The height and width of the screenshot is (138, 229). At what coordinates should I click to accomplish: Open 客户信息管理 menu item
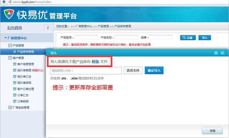coord(26,64)
